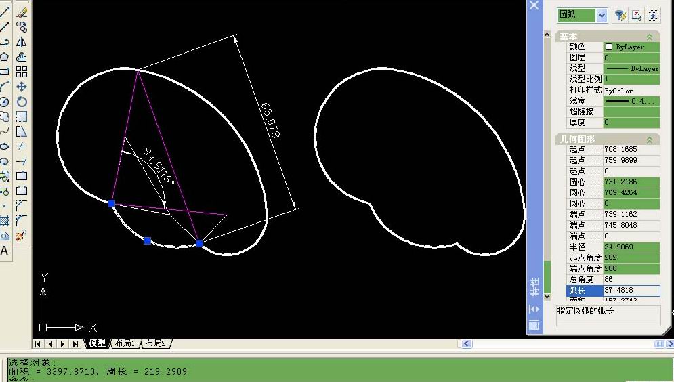Open the properties palette menu icon

[x=534, y=325]
